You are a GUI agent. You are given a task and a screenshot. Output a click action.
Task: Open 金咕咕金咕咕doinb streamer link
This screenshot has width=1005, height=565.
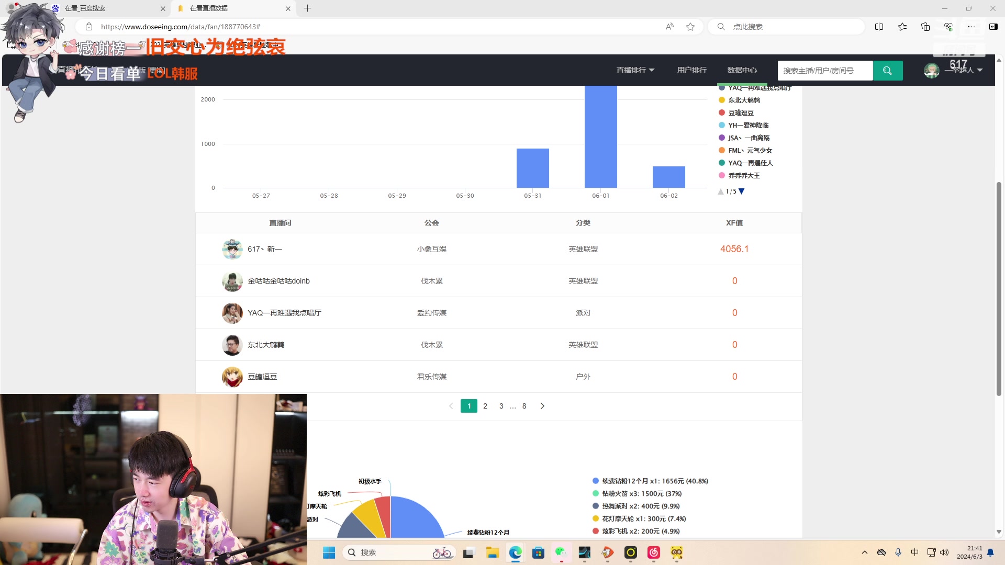[x=279, y=281]
